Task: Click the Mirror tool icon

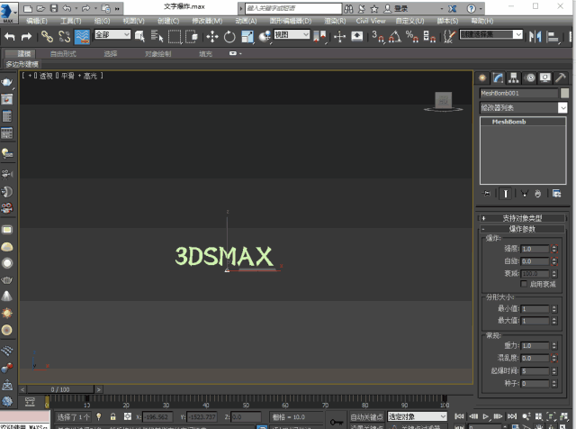Action: click(x=535, y=36)
